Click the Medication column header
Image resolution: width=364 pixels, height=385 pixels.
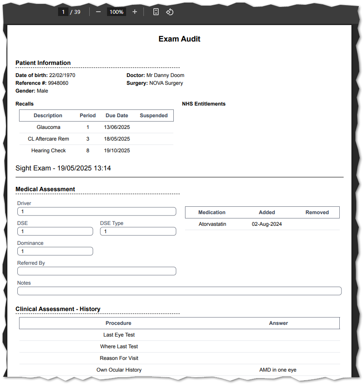pyautogui.click(x=212, y=212)
